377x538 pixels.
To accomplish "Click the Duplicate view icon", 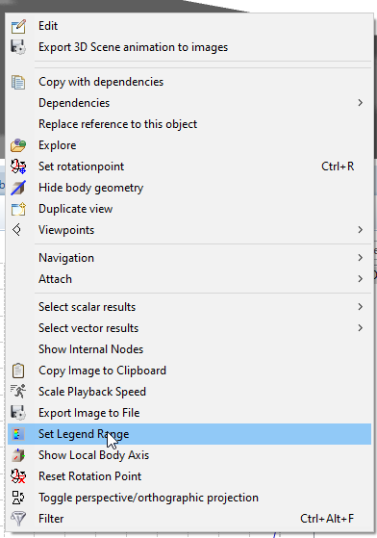I will (18, 209).
